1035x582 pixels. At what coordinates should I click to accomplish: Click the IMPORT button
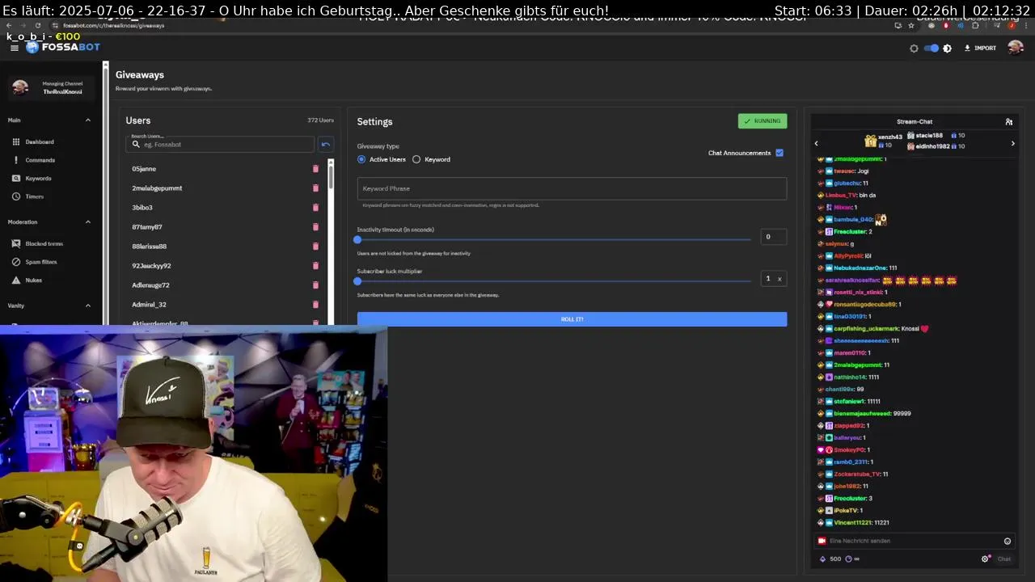[x=980, y=48]
